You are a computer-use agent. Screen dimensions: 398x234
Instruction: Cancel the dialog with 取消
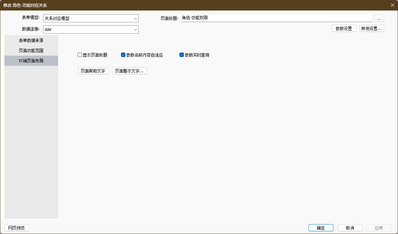(x=350, y=228)
